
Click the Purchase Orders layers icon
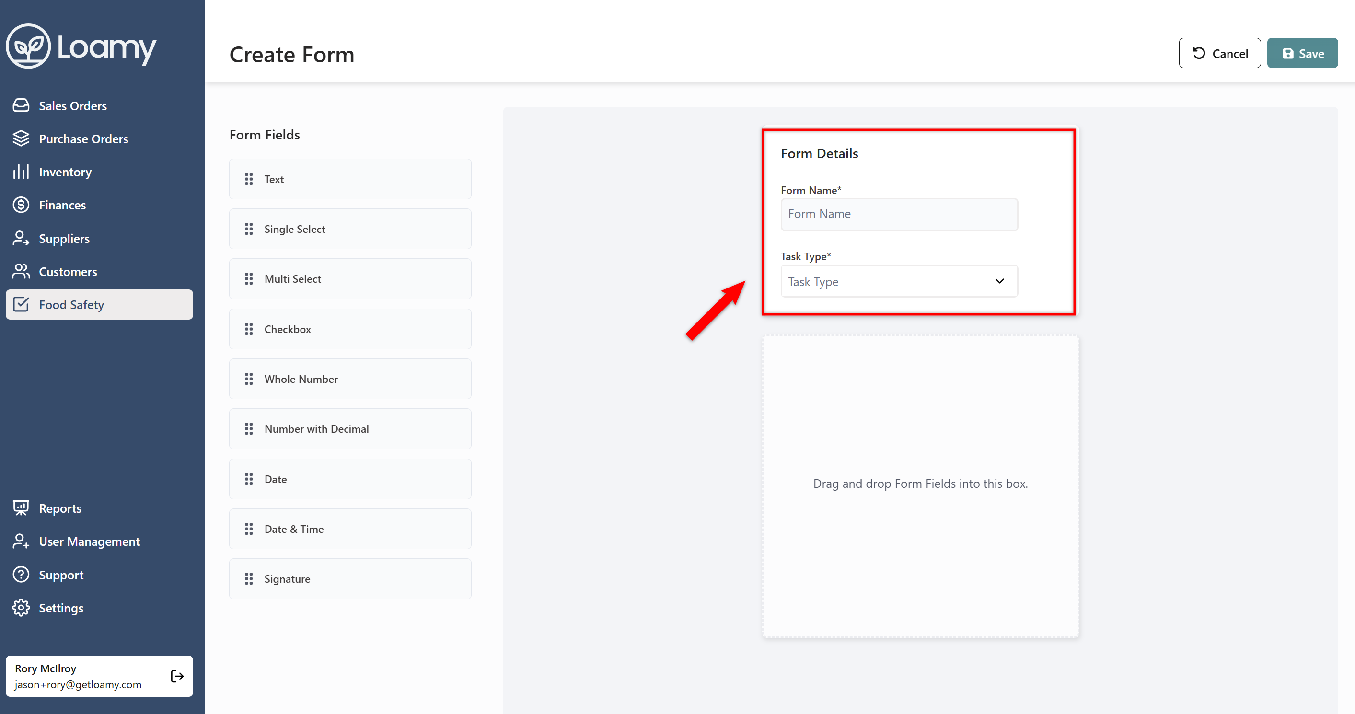click(x=21, y=139)
